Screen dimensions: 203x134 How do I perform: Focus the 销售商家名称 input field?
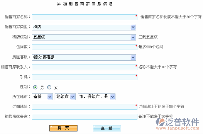click(x=85, y=17)
